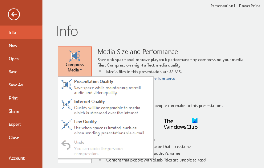Expand the Compress Media dropdown arrow

coord(81,70)
